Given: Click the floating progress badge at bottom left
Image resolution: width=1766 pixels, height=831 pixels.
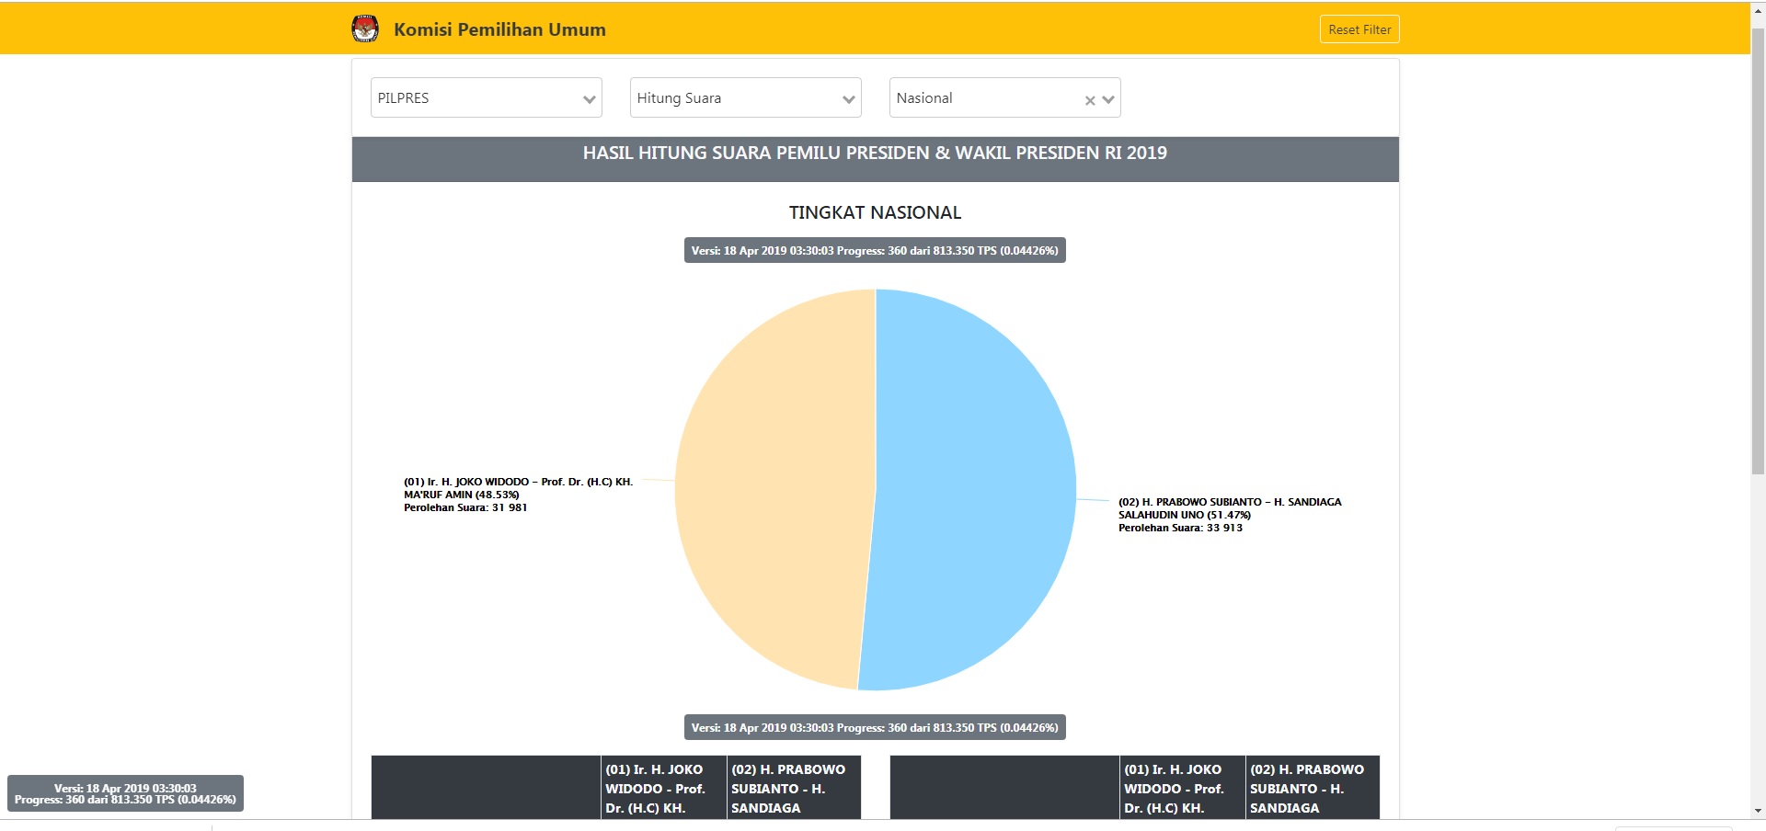Looking at the screenshot, I should pyautogui.click(x=125, y=794).
